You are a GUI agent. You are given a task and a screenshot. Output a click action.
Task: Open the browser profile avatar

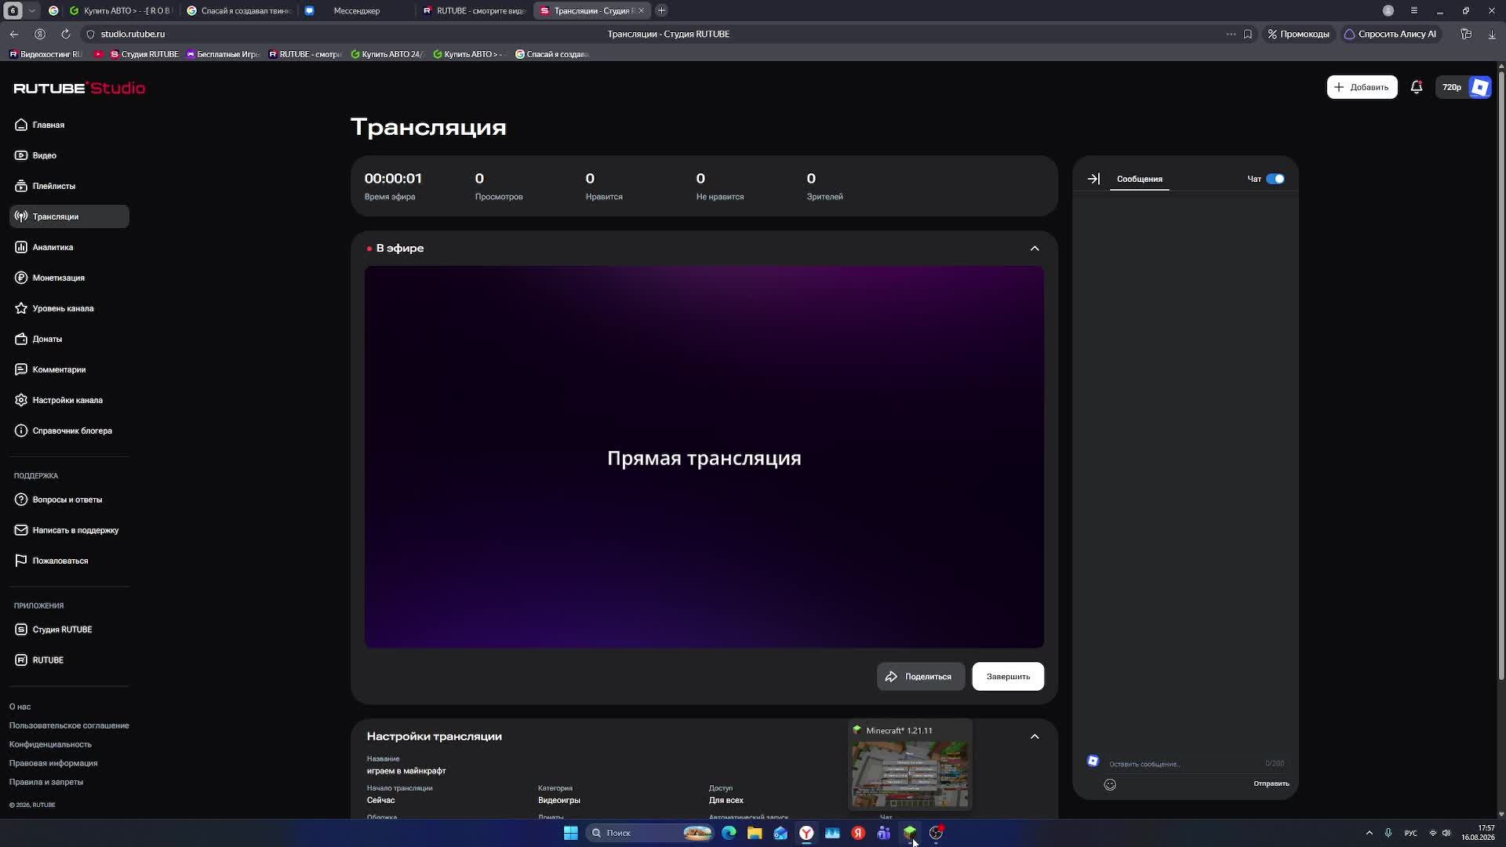(1388, 11)
